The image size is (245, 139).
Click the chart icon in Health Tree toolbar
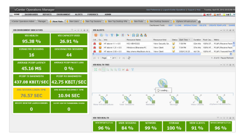click(123, 70)
